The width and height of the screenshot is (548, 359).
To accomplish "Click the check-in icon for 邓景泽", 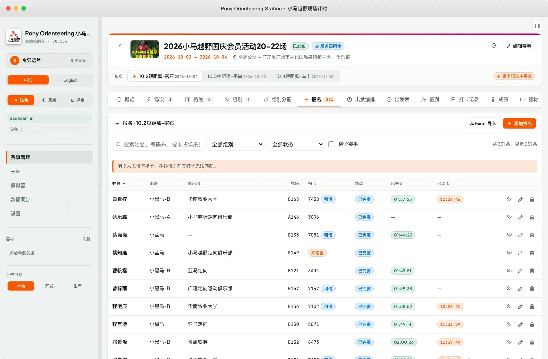I will click(509, 342).
